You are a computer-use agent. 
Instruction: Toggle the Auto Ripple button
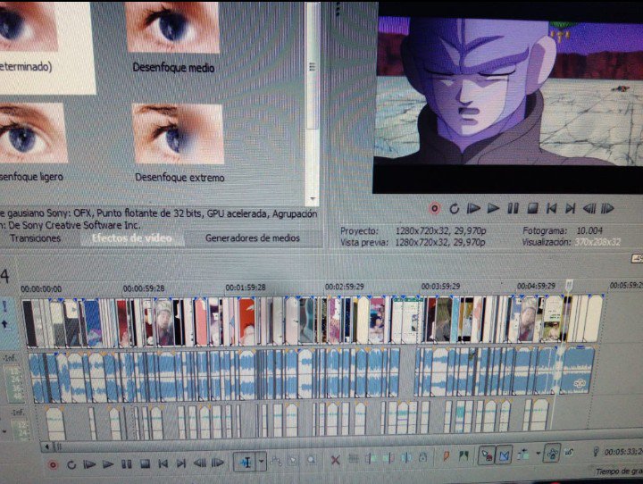(x=522, y=454)
